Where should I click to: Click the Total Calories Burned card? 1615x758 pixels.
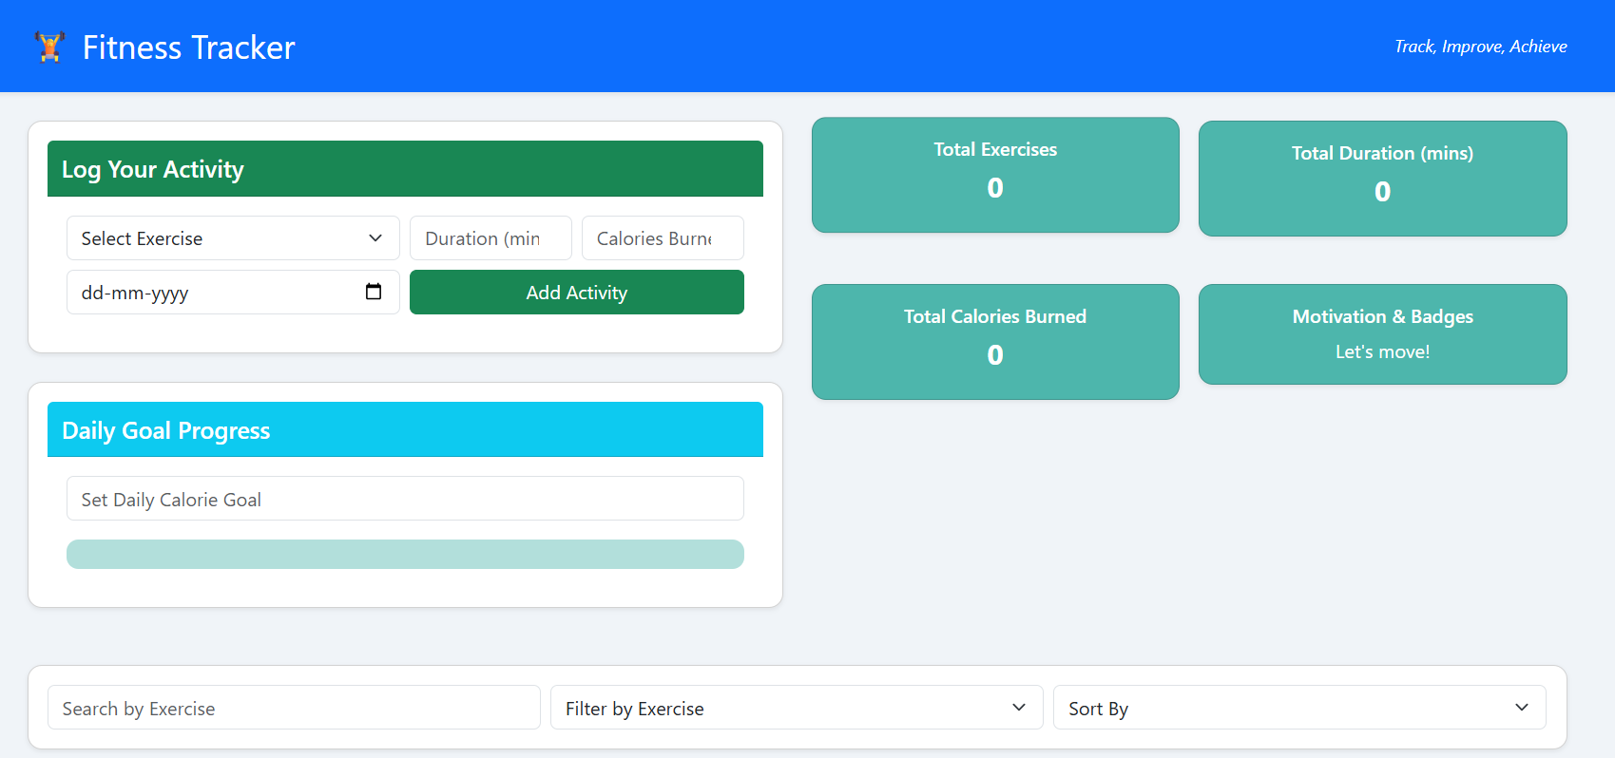[x=994, y=342]
